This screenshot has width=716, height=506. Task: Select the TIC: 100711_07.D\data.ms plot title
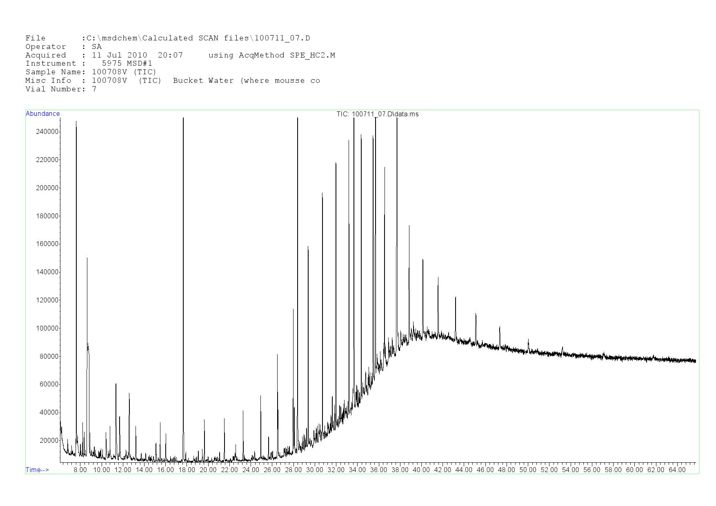(x=377, y=114)
